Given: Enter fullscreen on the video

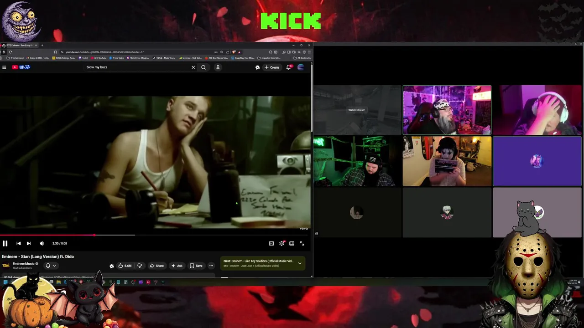Looking at the screenshot, I should click(x=302, y=243).
